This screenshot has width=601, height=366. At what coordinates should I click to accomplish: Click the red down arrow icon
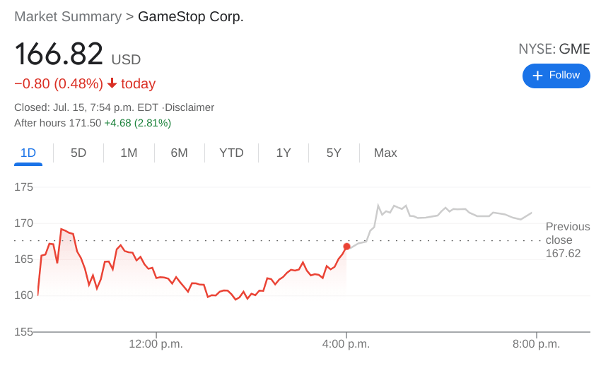click(112, 83)
